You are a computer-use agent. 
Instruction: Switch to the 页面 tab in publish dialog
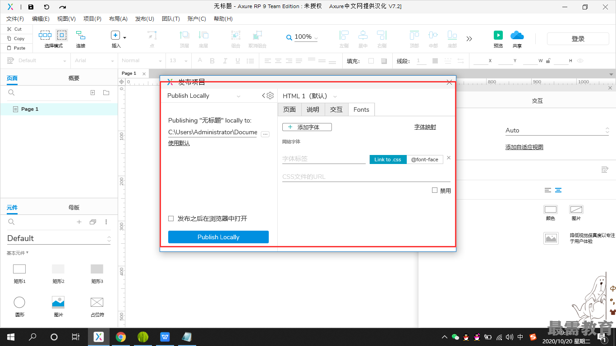(x=290, y=109)
